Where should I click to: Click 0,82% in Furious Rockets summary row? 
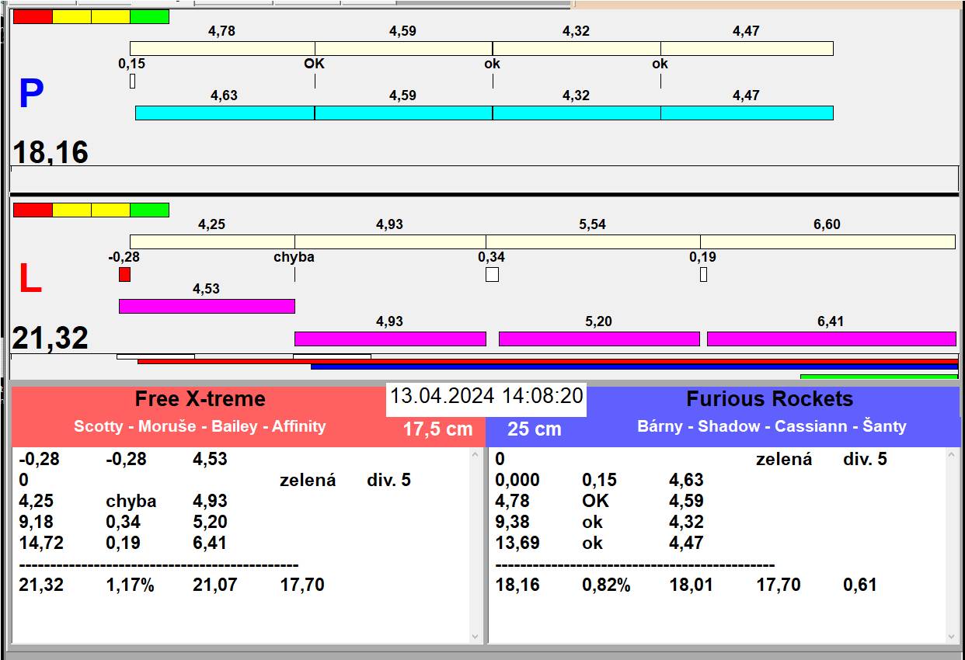tap(606, 585)
